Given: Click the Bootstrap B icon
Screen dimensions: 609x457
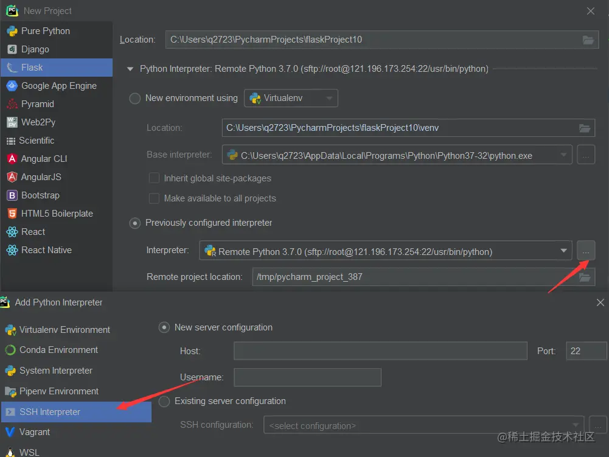Looking at the screenshot, I should pos(12,195).
